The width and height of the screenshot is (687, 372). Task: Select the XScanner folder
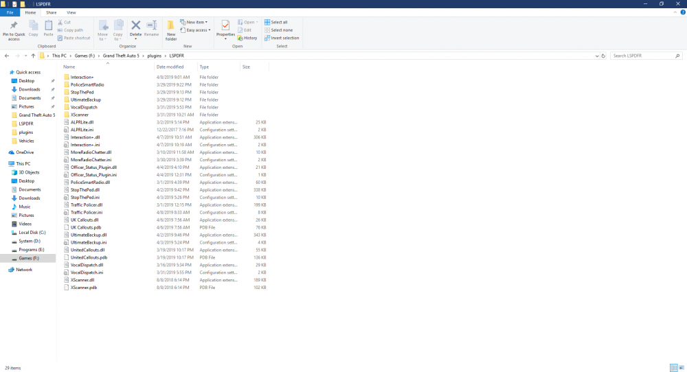point(79,115)
